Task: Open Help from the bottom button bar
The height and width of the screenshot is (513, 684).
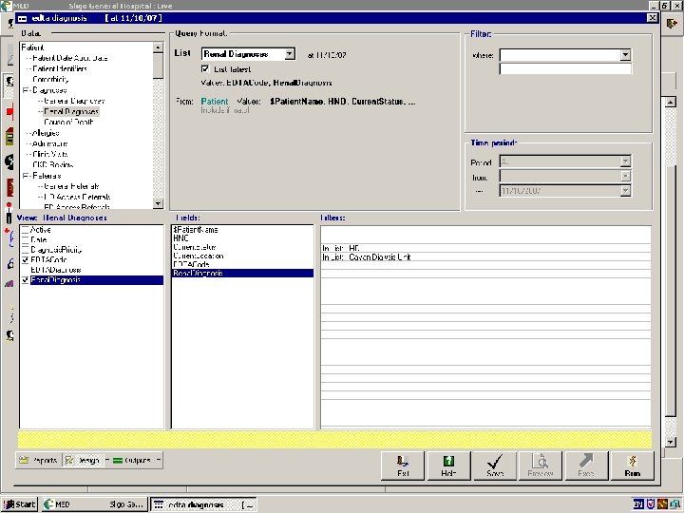Action: (448, 465)
